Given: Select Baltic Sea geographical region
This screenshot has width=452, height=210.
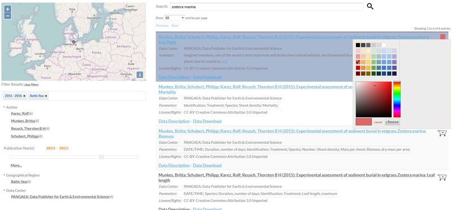Looking at the screenshot, I should [x=19, y=181].
